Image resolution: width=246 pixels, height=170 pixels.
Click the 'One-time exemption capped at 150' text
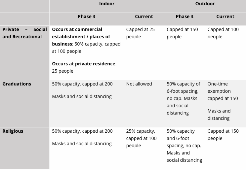223,91
